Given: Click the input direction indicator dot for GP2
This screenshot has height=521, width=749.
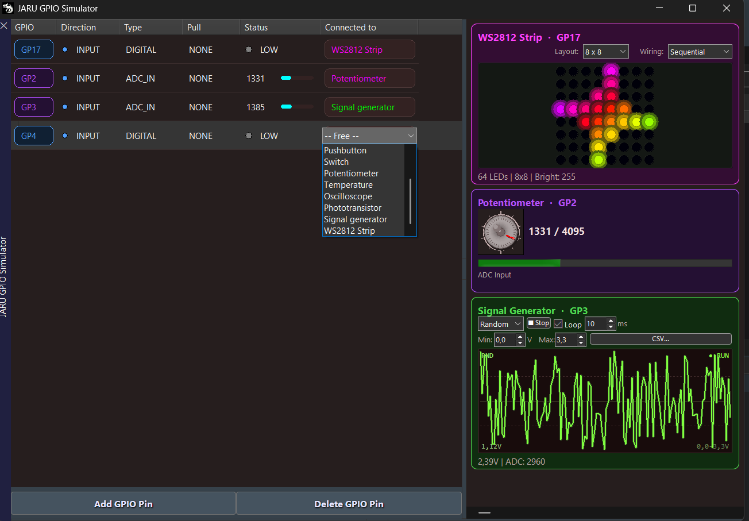Looking at the screenshot, I should pos(63,78).
